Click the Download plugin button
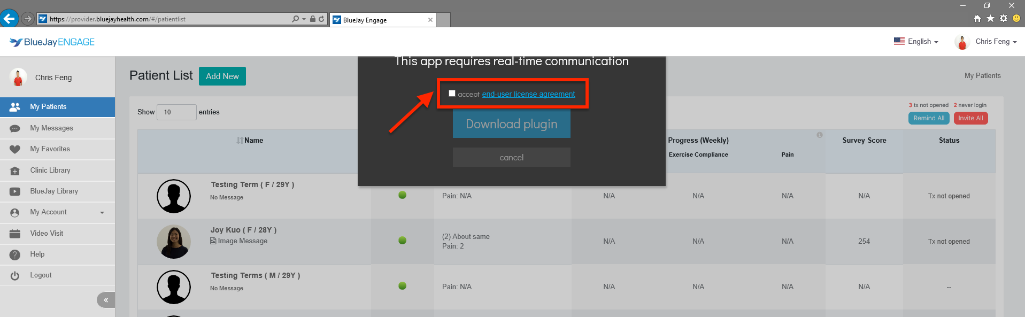 click(x=512, y=124)
